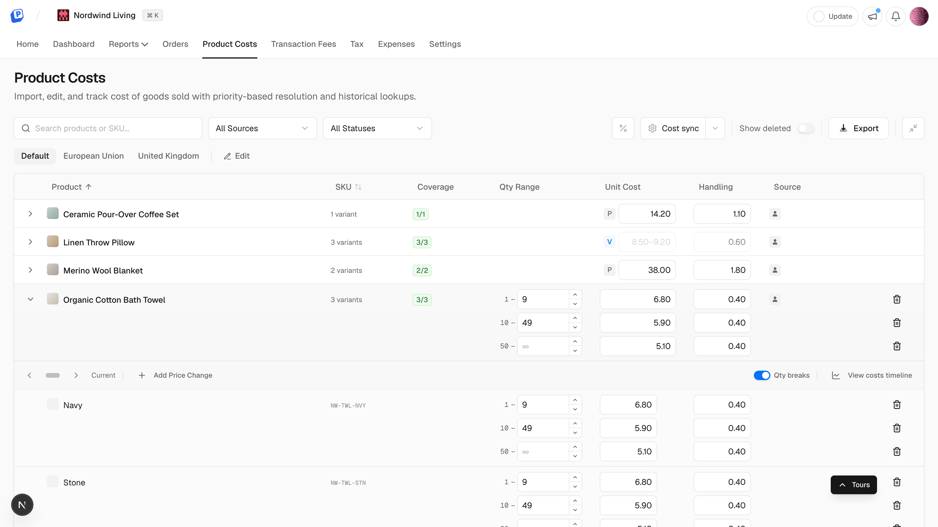
Task: Click the Linen Throw Pillow source icon
Action: [775, 242]
